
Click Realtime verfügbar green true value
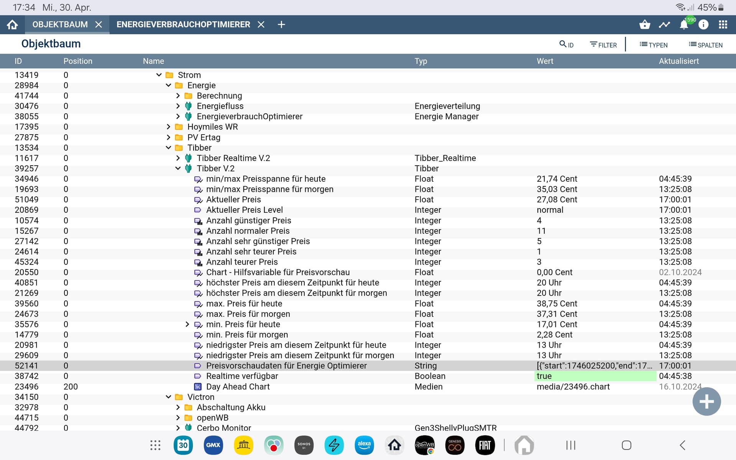pyautogui.click(x=595, y=376)
